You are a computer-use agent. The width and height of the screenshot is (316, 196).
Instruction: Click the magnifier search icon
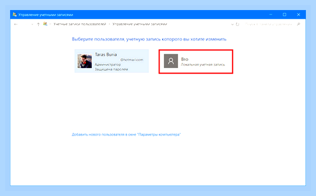299,24
